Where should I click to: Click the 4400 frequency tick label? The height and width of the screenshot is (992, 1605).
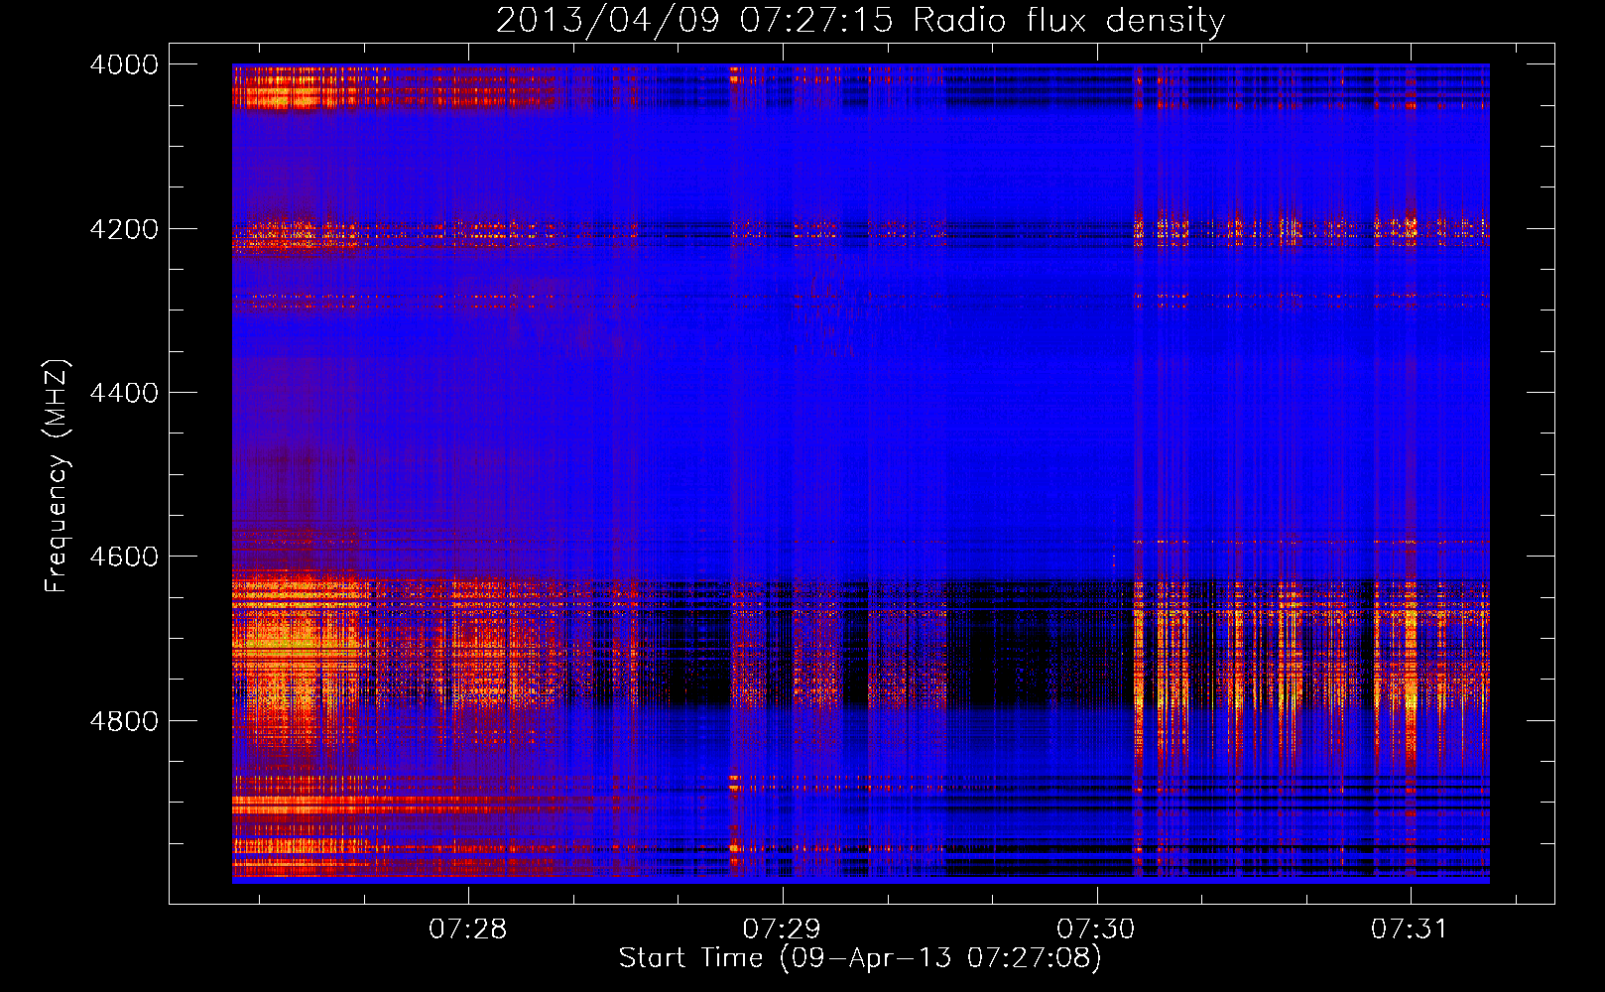124,393
